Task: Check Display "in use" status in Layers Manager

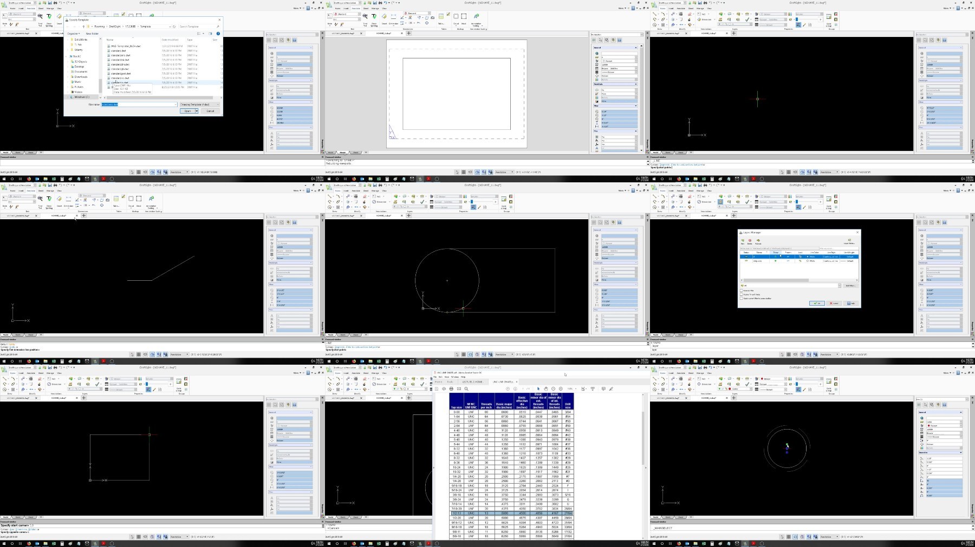Action: pos(741,294)
